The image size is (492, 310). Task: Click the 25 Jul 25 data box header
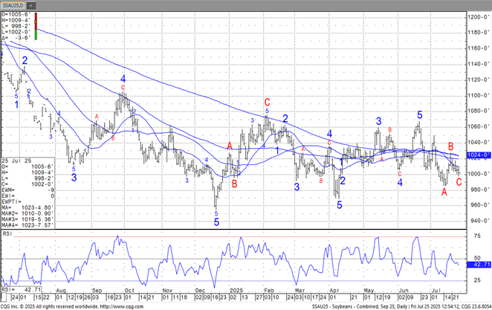click(x=15, y=161)
